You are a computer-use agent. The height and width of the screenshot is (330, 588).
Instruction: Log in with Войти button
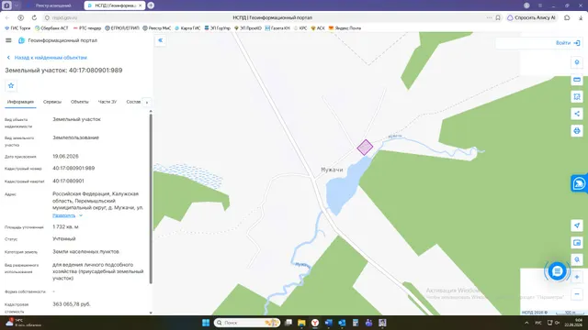click(568, 43)
